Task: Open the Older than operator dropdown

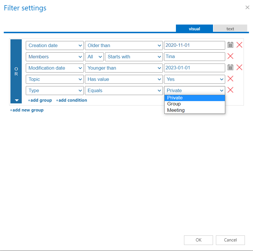Action: click(x=123, y=45)
